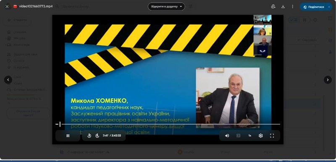Toggle closed captions with the CC icon
This screenshot has width=336, height=162.
[238, 136]
